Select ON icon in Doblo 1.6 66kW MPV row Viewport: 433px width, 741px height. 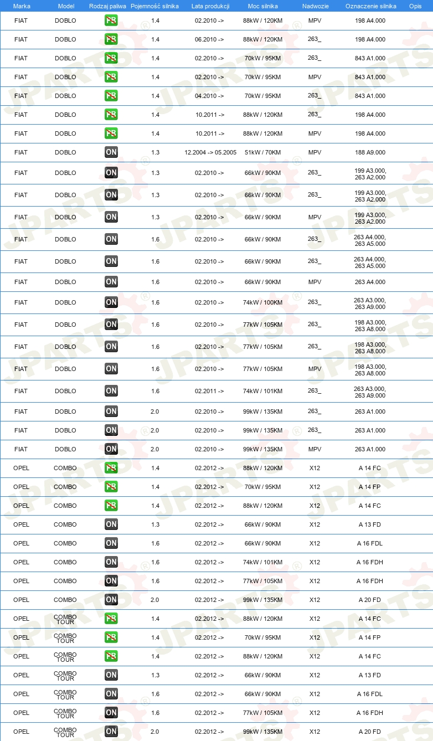(x=111, y=282)
